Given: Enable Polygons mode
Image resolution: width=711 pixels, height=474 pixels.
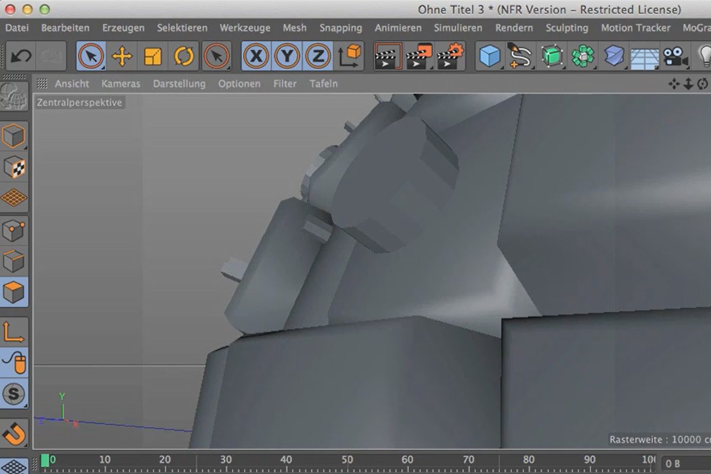Looking at the screenshot, I should pos(14,292).
